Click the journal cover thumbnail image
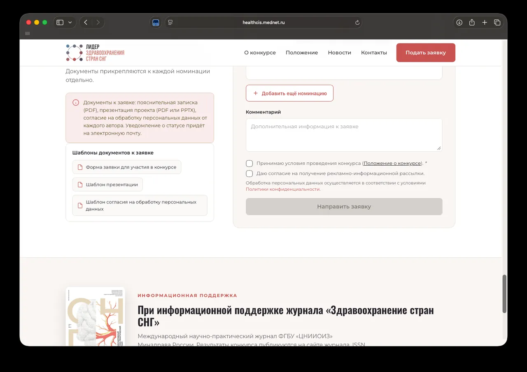The height and width of the screenshot is (372, 527). tap(95, 316)
